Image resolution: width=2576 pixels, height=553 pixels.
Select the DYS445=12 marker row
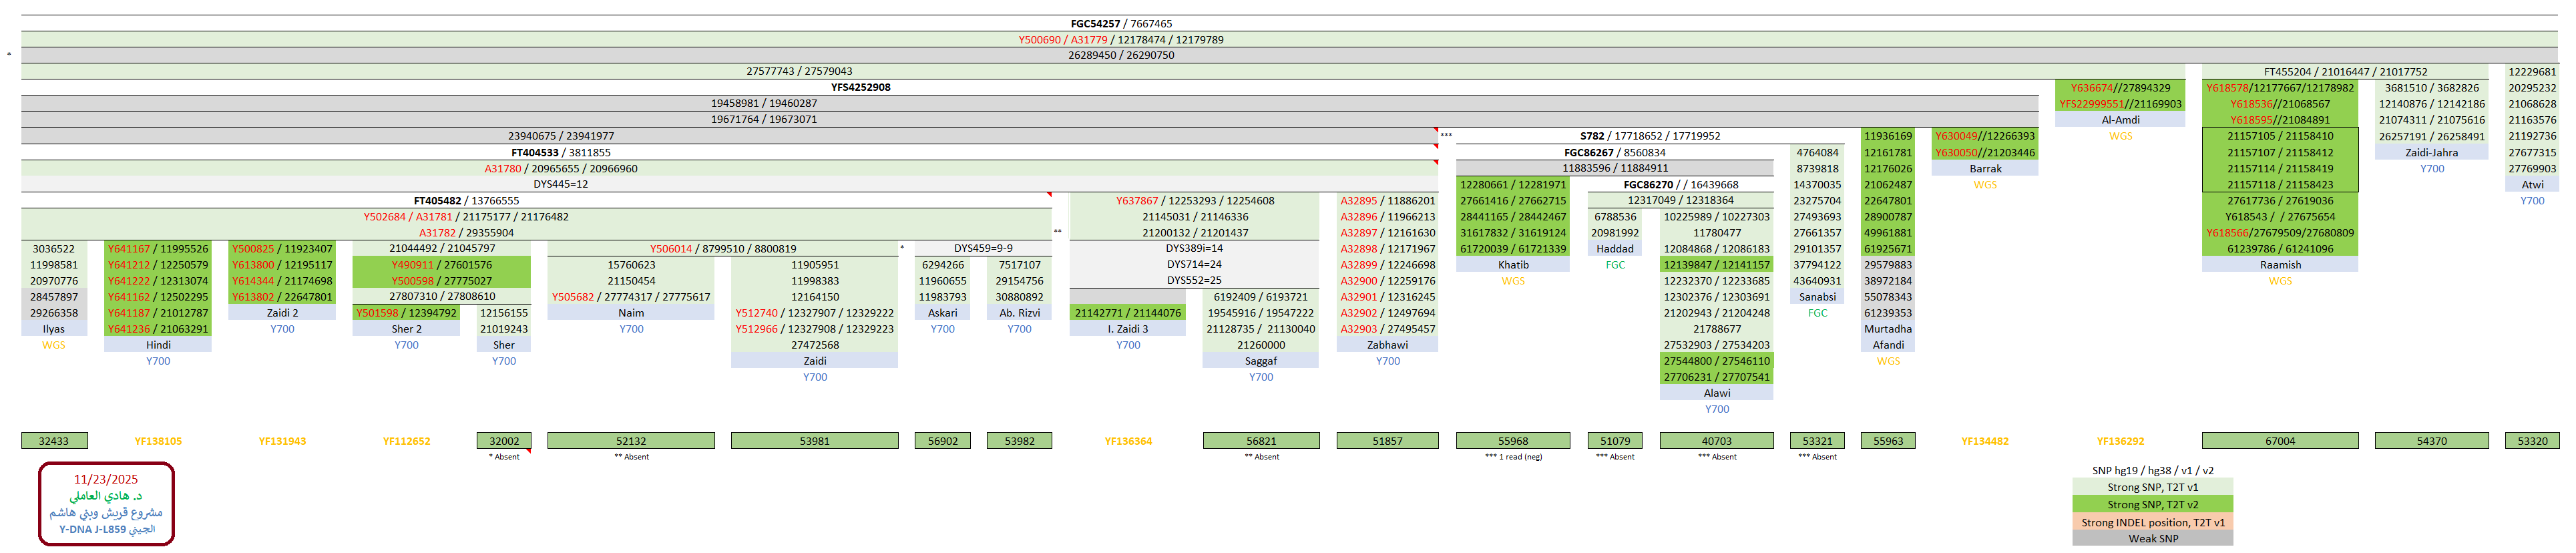tap(560, 184)
